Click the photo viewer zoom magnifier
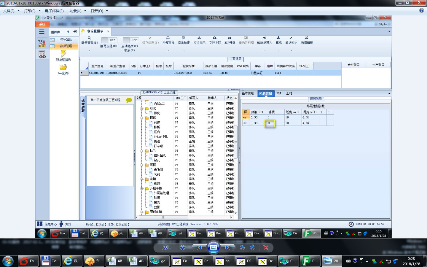This screenshot has height=267, width=427. [x=165, y=247]
